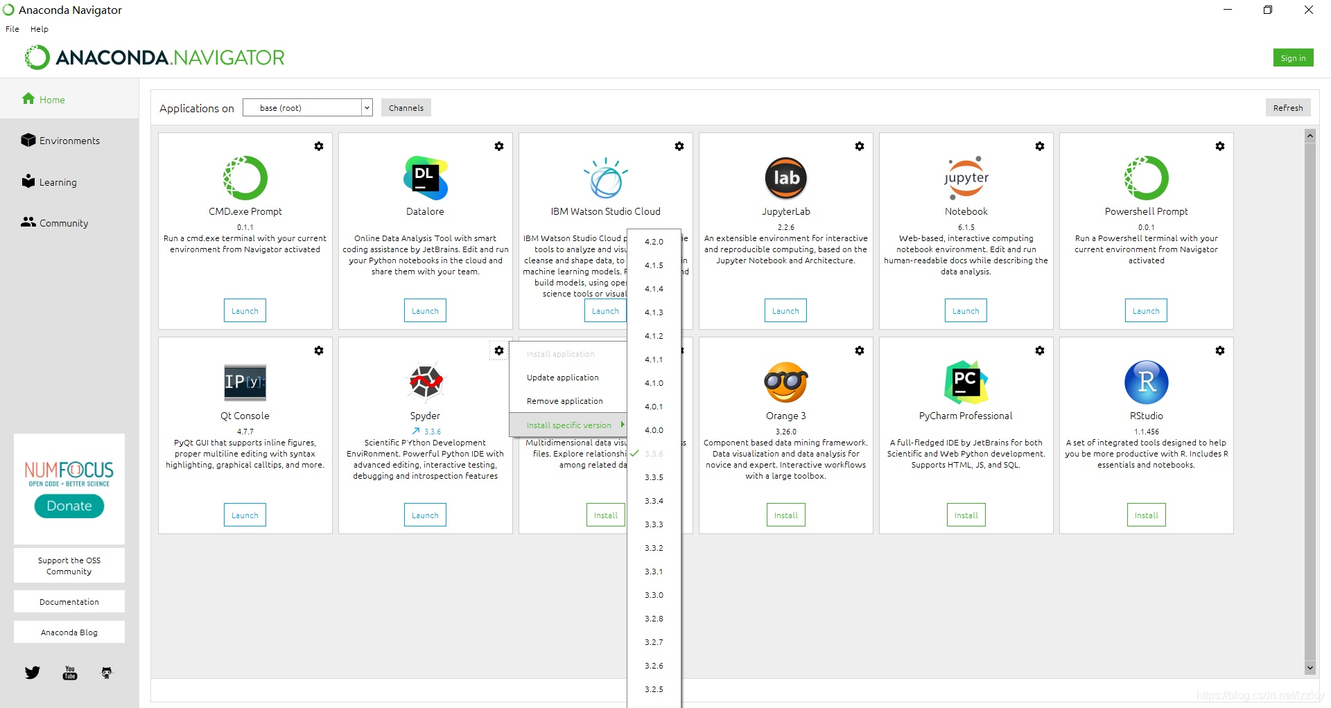This screenshot has height=708, width=1331.
Task: Click the JupyterLab application icon
Action: (786, 178)
